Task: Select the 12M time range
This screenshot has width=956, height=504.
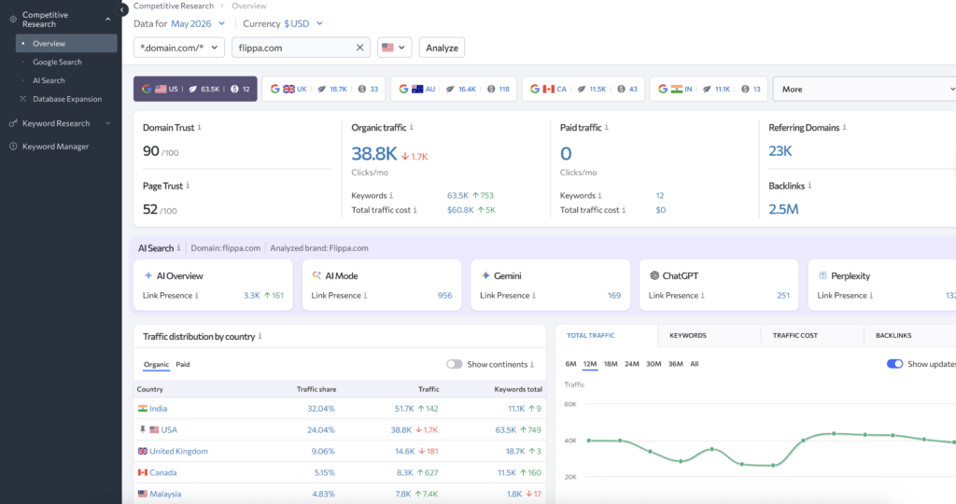Action: 590,364
